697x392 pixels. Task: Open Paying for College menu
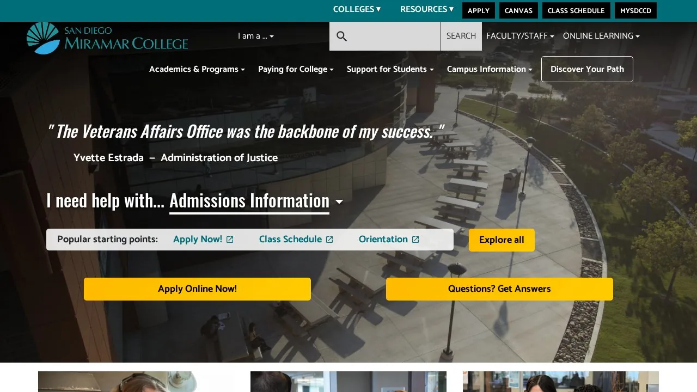tap(296, 69)
